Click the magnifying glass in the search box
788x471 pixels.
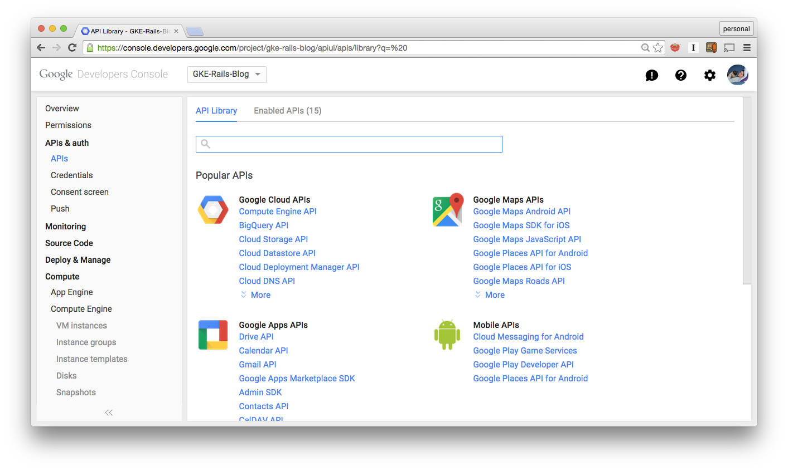click(205, 144)
